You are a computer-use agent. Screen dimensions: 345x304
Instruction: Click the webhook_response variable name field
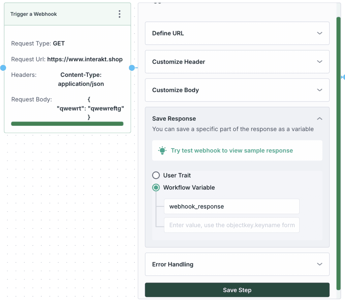click(x=231, y=206)
